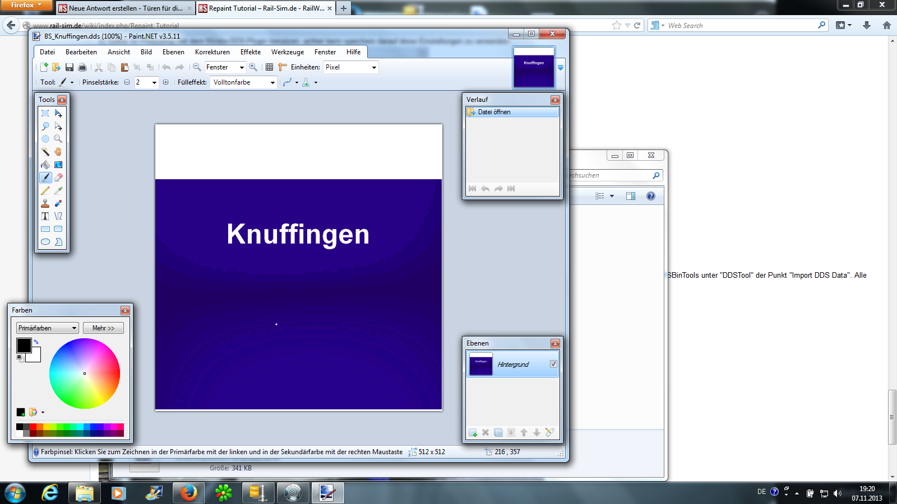897x504 pixels.
Task: Click the Mehr >> button
Action: click(x=103, y=328)
